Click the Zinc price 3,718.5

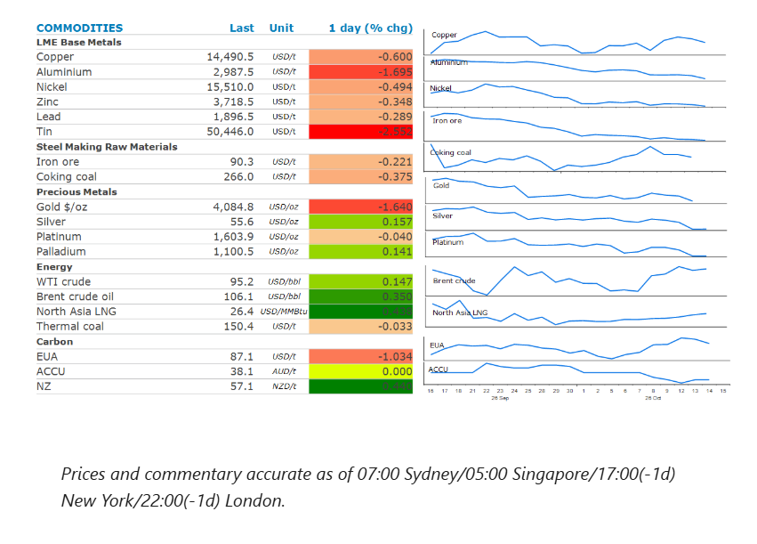click(233, 101)
